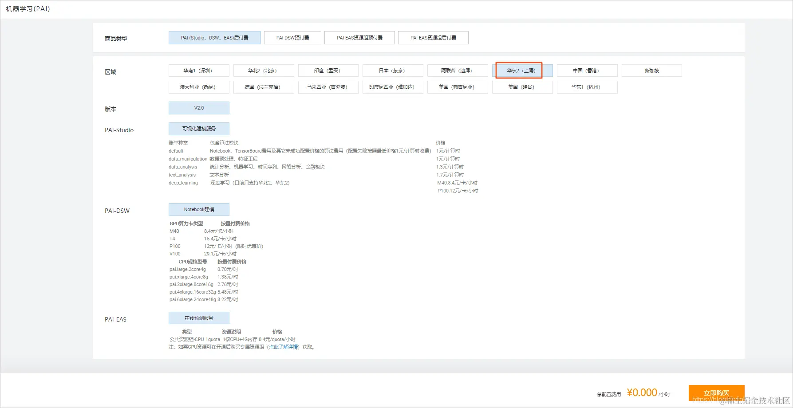Choose region 阿联酋 (迪拜)
The image size is (793, 408).
click(x=458, y=71)
